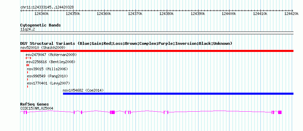
Task: Click the 124380k ruler tick label
Action: (167, 14)
